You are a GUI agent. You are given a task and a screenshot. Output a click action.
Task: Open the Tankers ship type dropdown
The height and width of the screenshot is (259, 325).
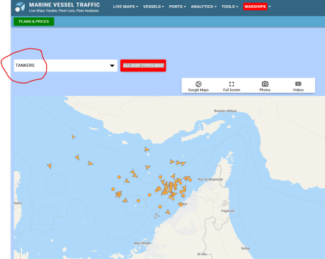pos(66,66)
